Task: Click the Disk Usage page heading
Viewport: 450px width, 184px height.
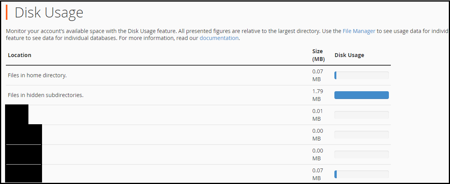Action: [x=49, y=12]
